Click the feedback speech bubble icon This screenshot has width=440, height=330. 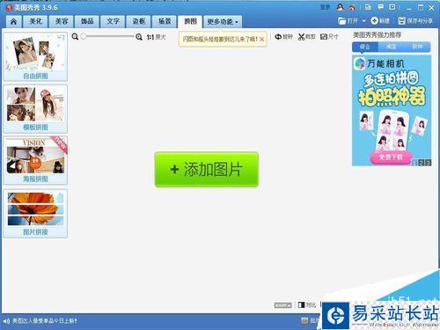pyautogui.click(x=380, y=7)
